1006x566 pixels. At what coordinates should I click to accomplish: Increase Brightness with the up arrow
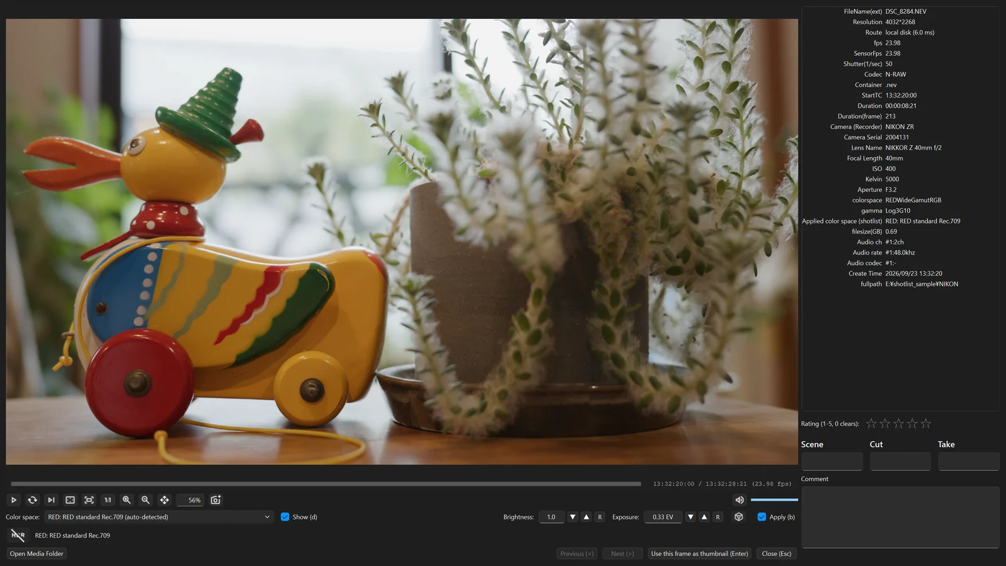tap(586, 517)
